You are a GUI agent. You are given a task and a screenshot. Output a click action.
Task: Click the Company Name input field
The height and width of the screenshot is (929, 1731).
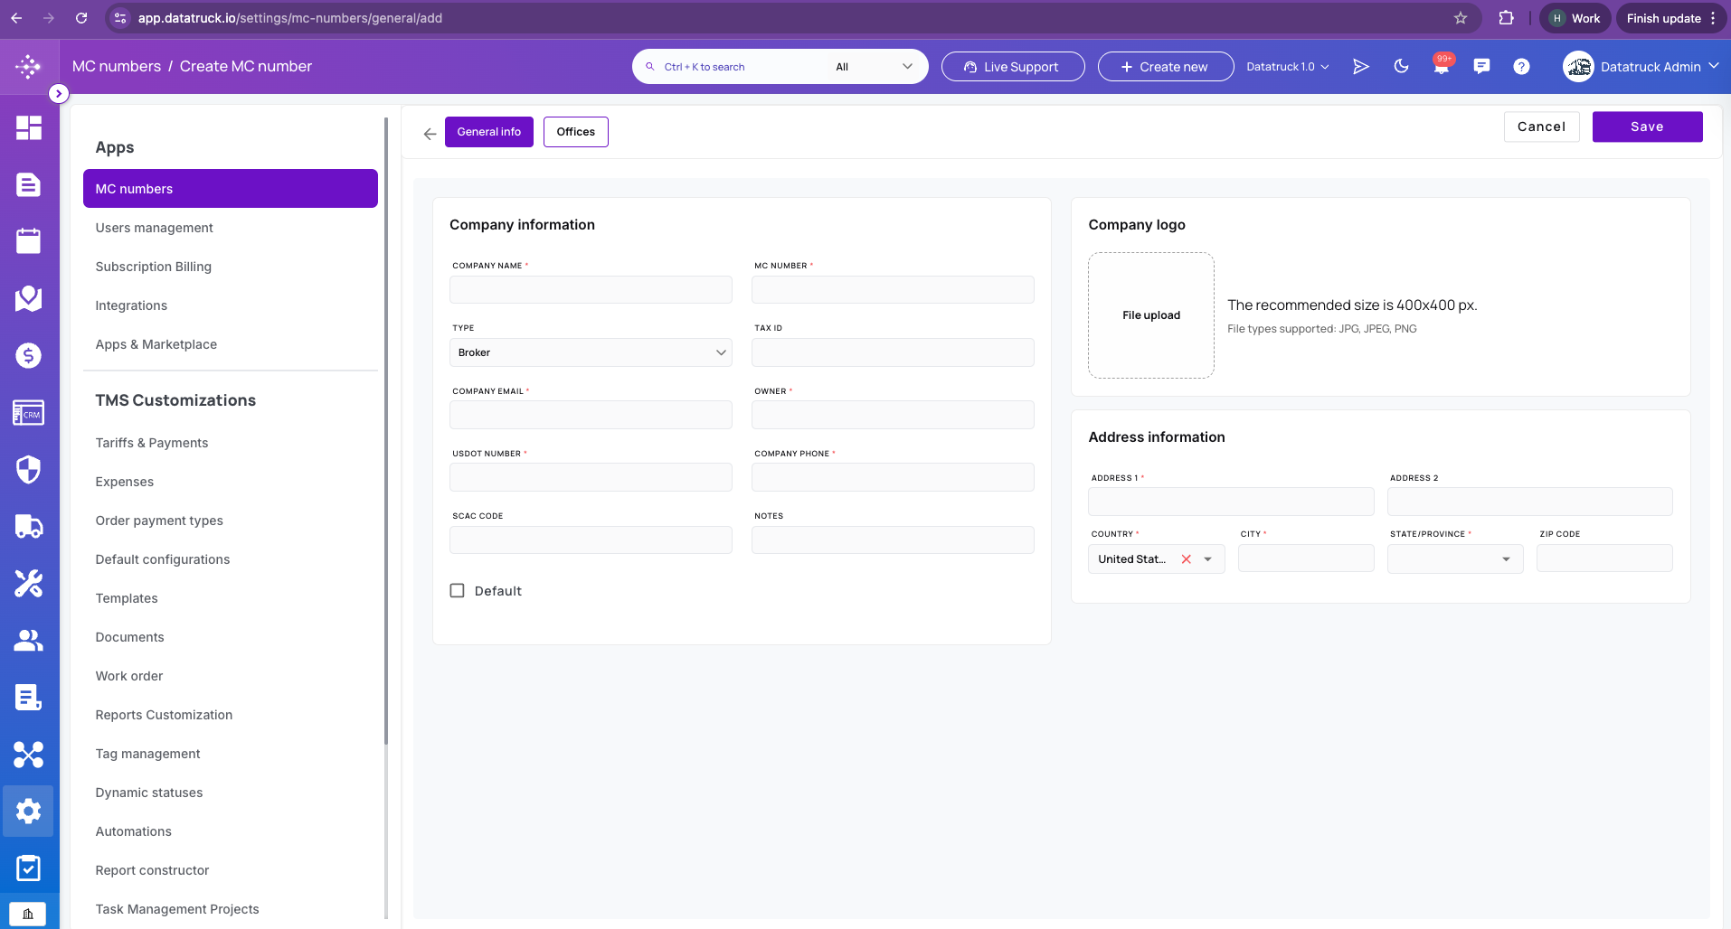pyautogui.click(x=591, y=290)
